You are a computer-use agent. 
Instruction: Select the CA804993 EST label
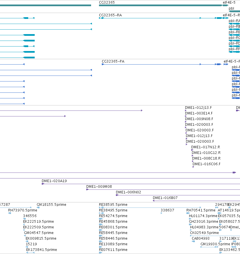(201, 238)
